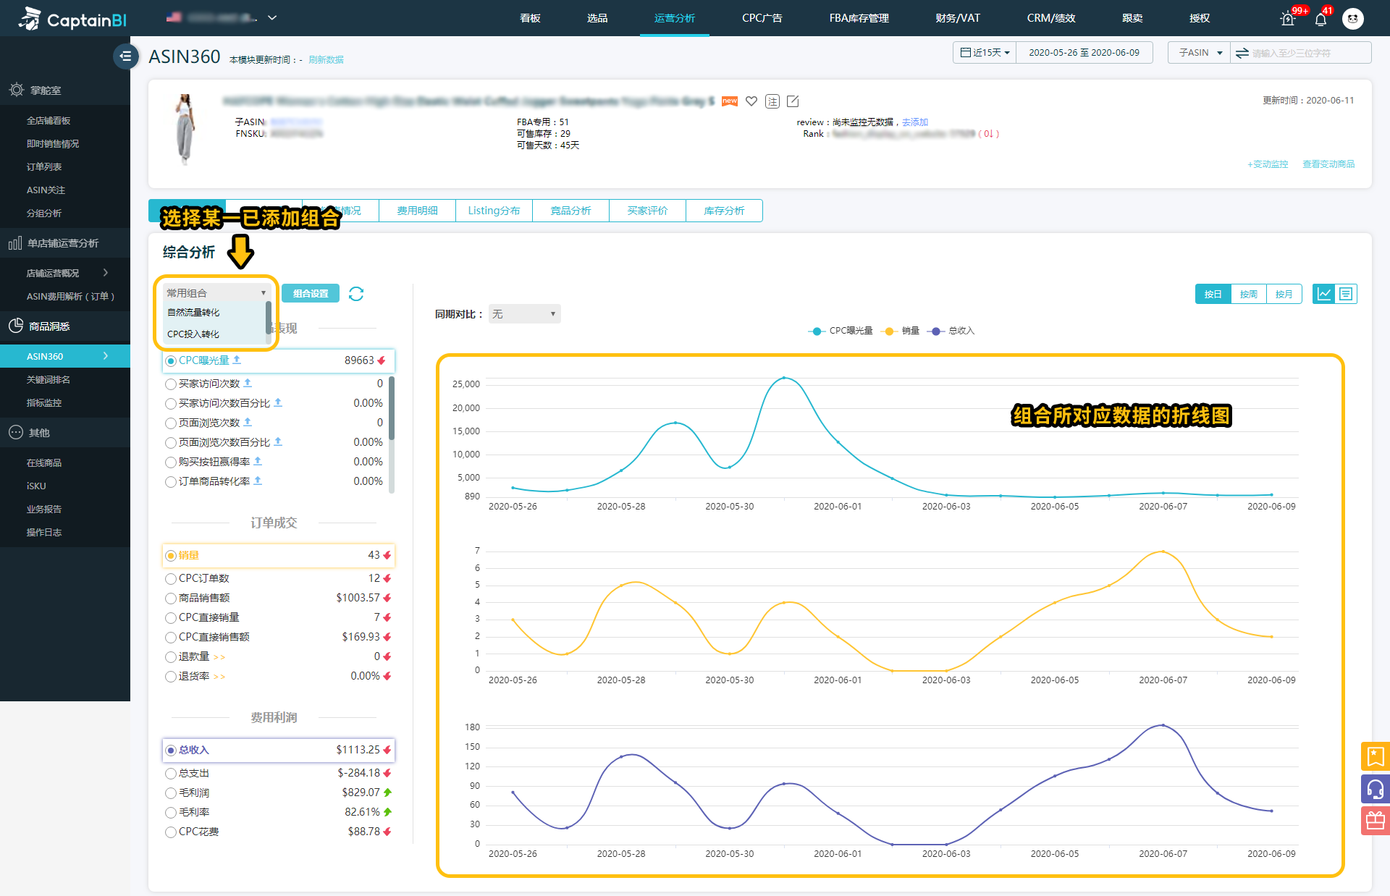Select the 总支出 radio button
The height and width of the screenshot is (896, 1390).
[x=171, y=774]
